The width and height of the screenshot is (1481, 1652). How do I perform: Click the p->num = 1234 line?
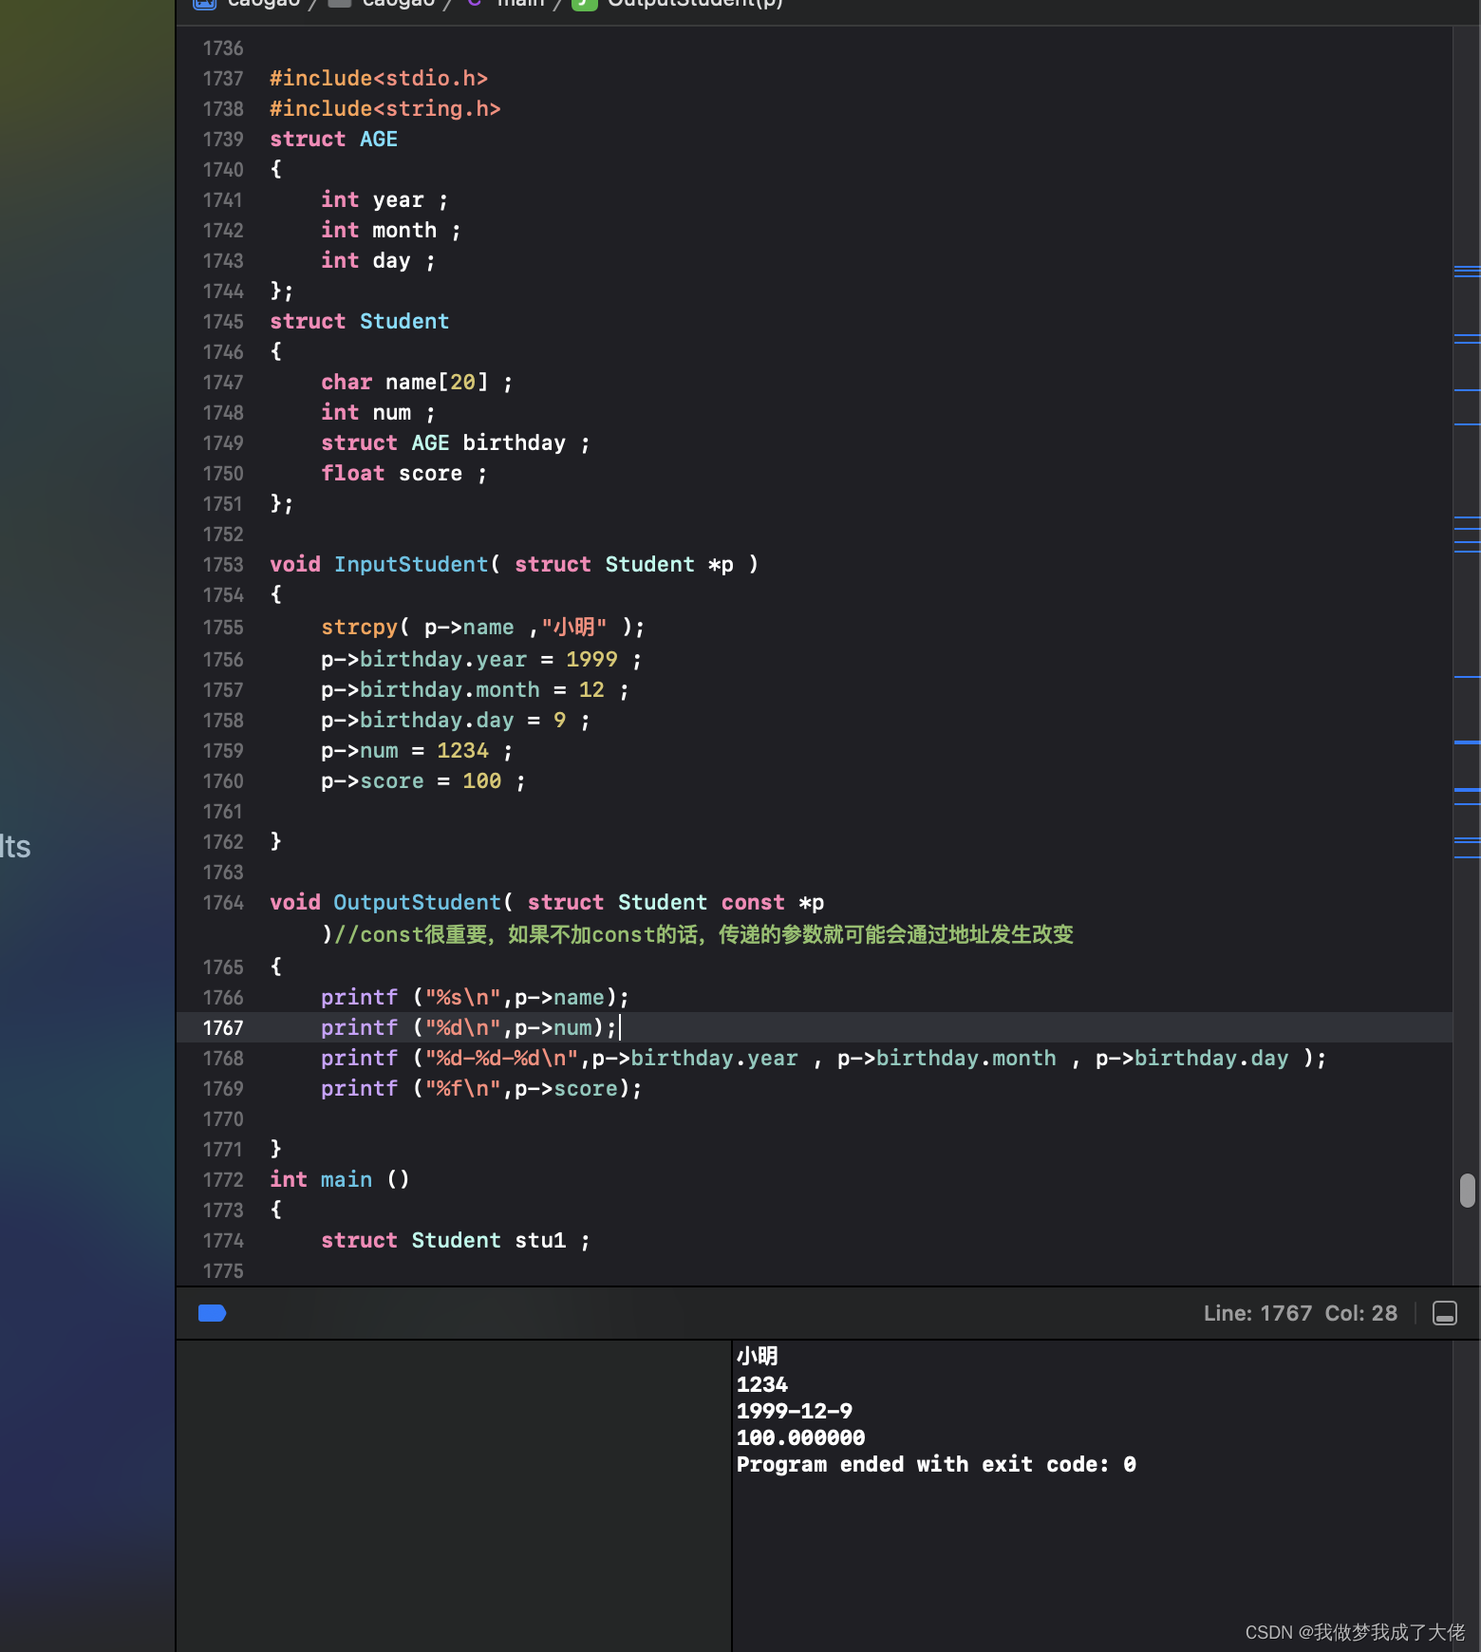(417, 751)
